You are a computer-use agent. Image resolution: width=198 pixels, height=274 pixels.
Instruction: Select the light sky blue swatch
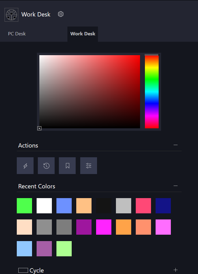point(24,249)
